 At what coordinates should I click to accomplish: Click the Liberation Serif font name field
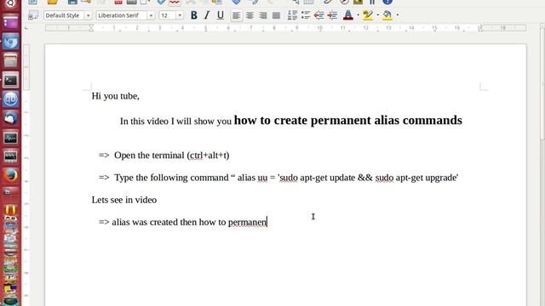coord(121,15)
